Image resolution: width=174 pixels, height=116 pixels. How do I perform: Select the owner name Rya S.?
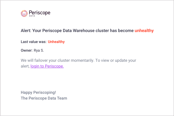[x=39, y=50]
